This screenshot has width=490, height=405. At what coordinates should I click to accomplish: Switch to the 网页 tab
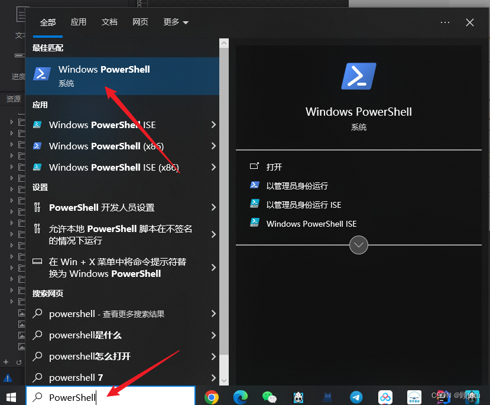140,22
